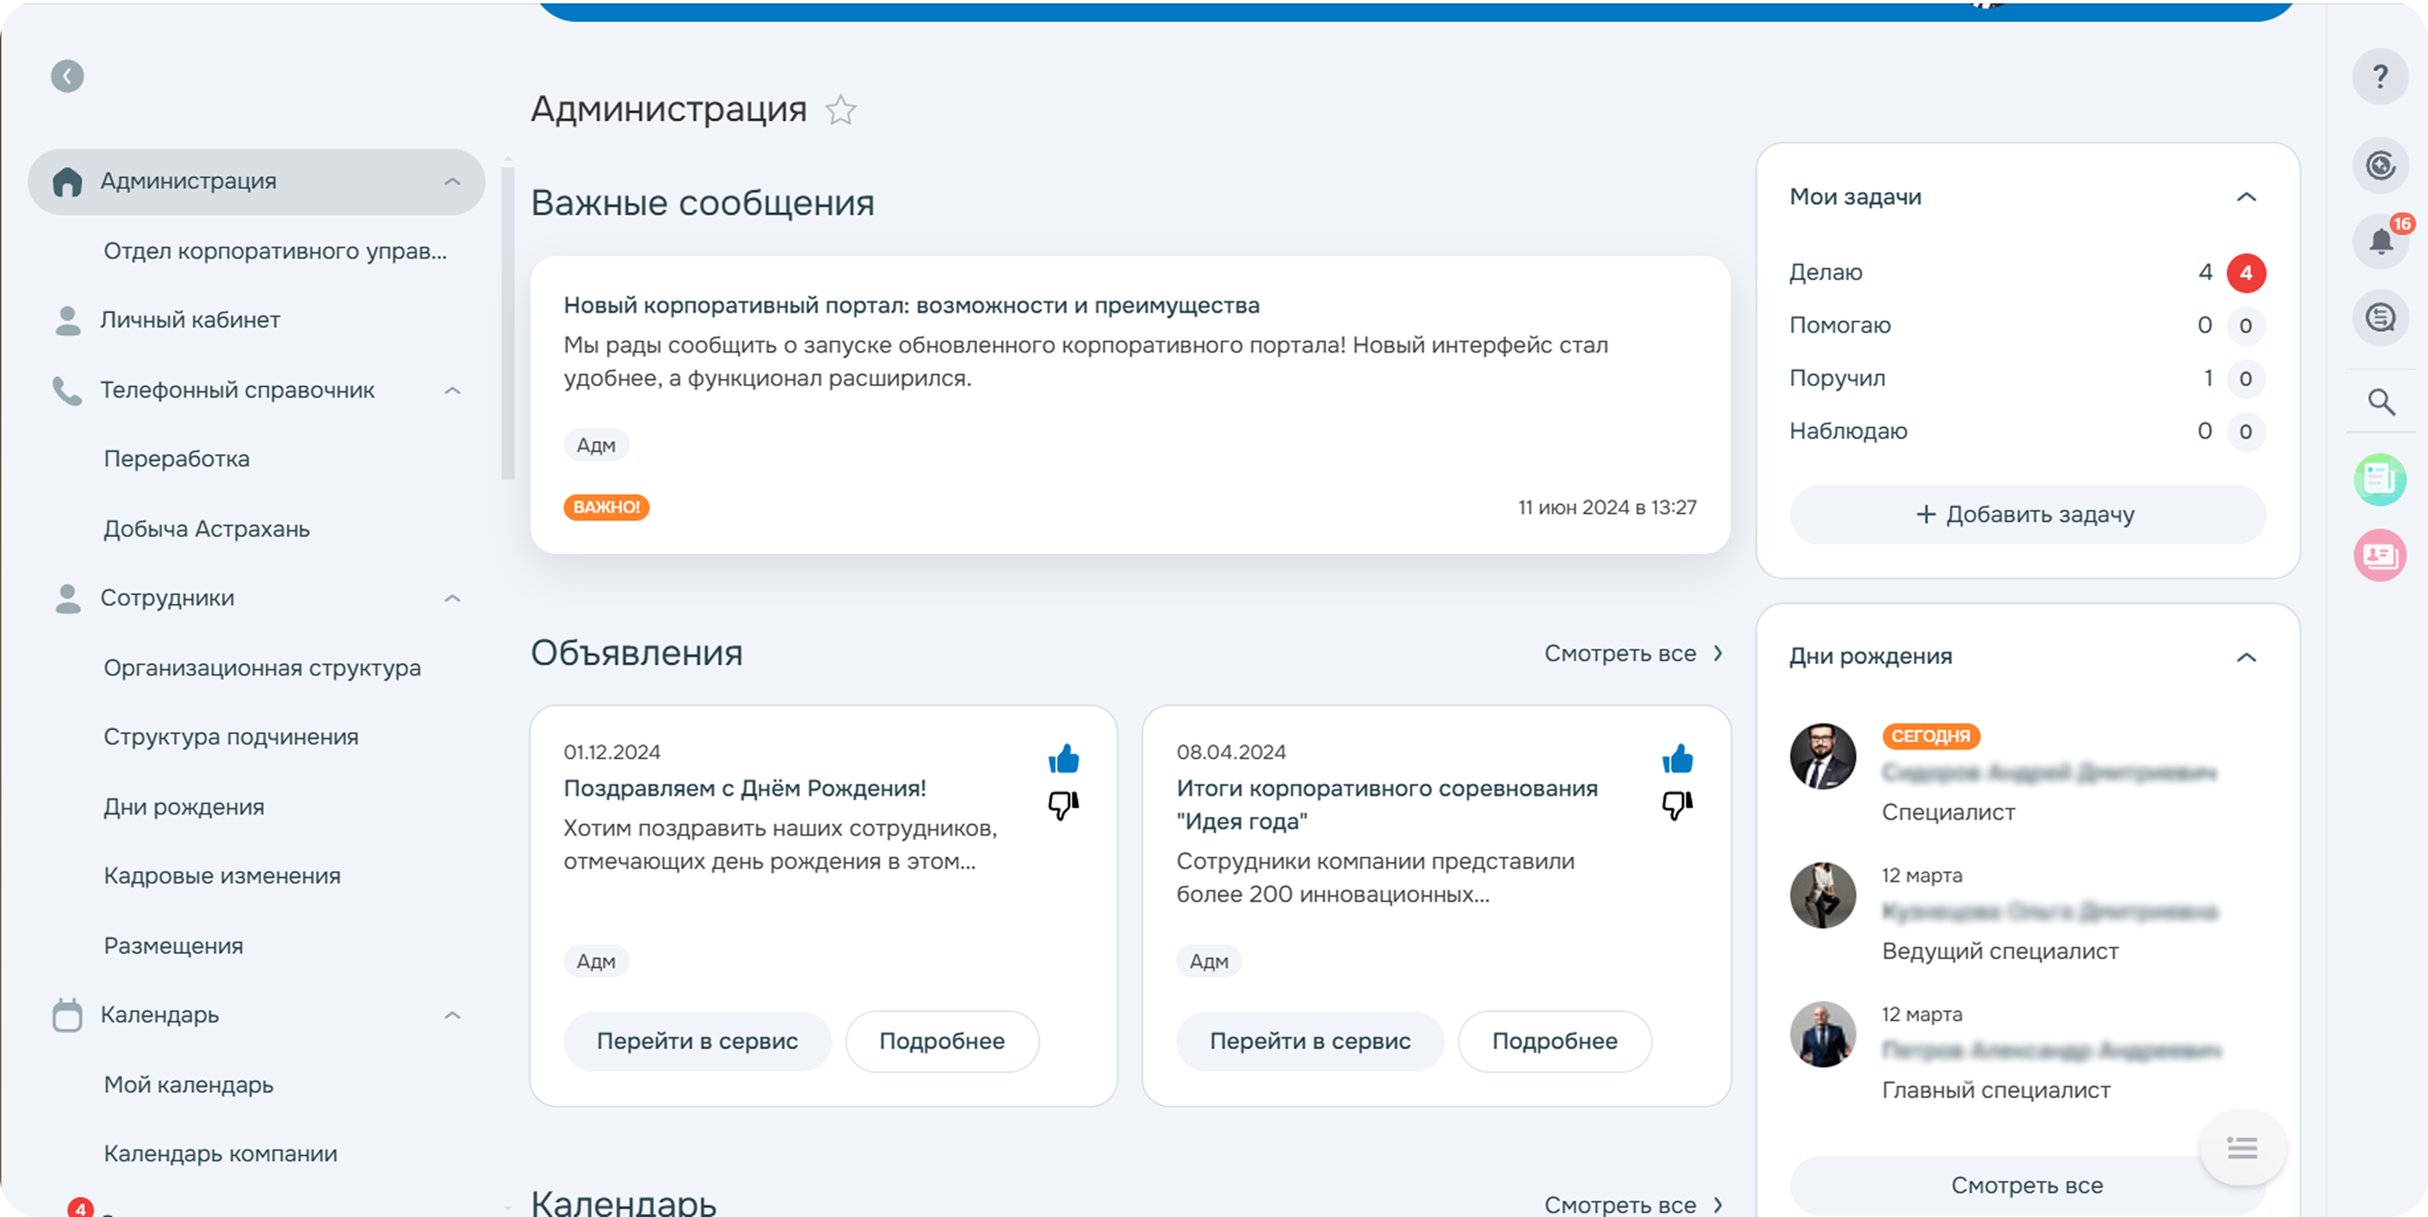Open Организационная структура in the sidebar
2428x1217 pixels.
click(x=262, y=668)
